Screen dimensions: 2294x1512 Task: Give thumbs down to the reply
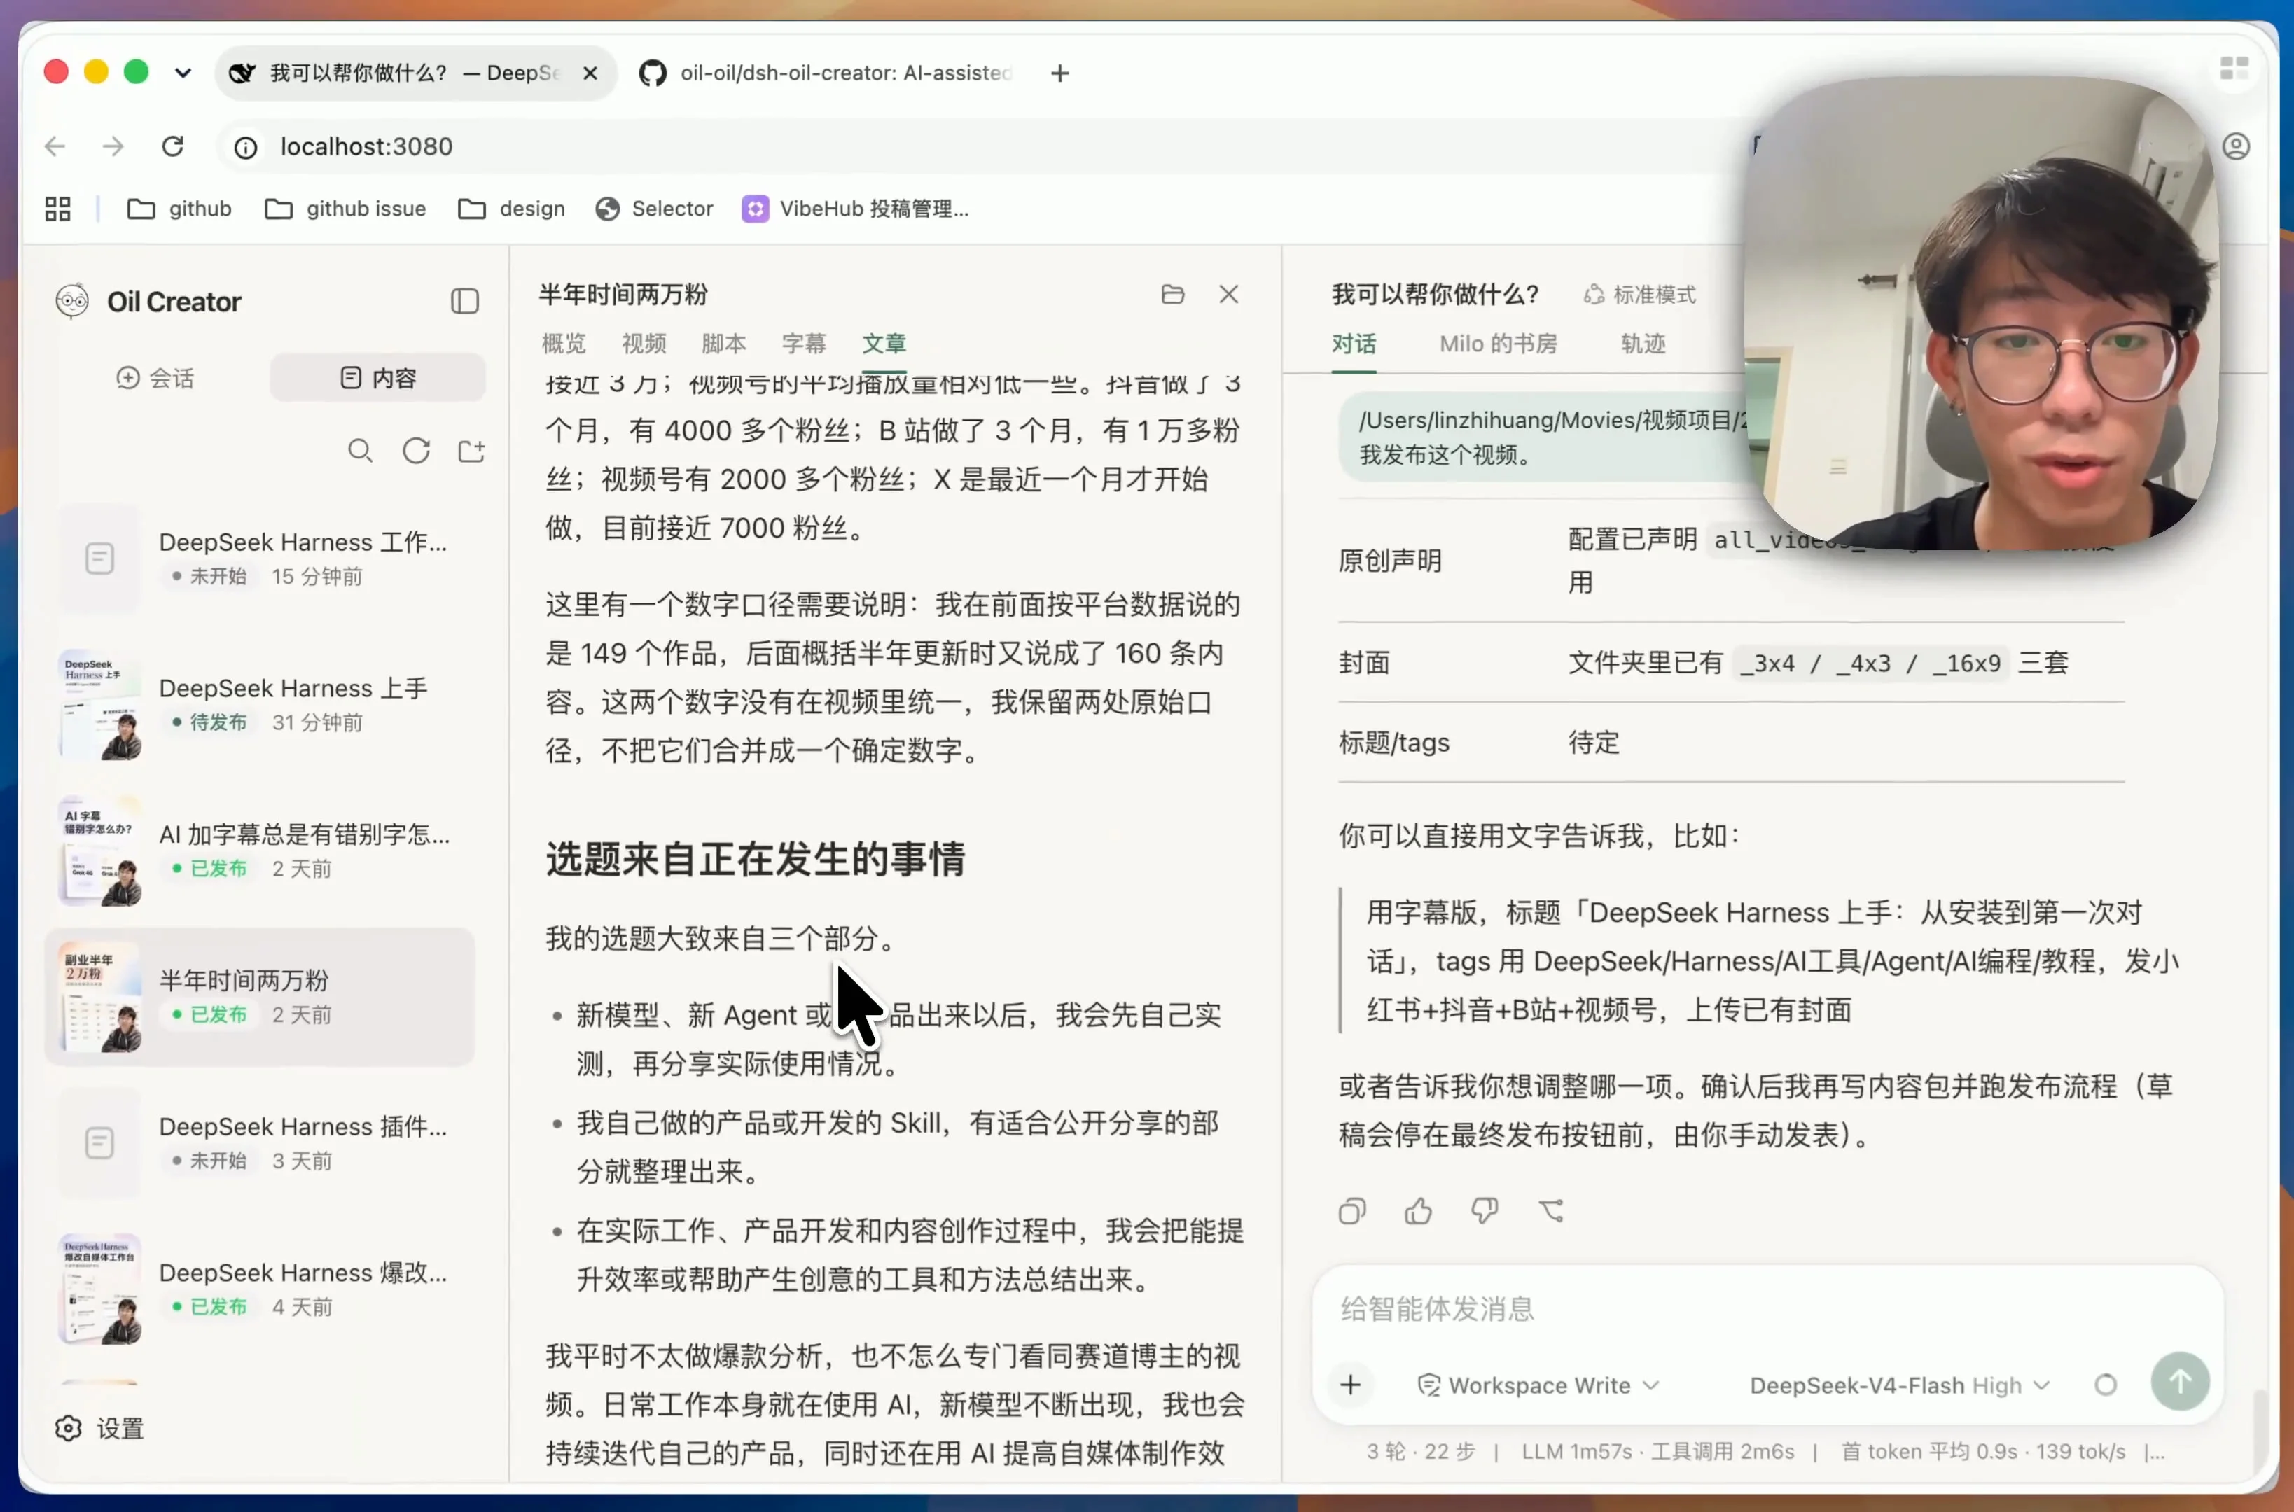pos(1485,1211)
